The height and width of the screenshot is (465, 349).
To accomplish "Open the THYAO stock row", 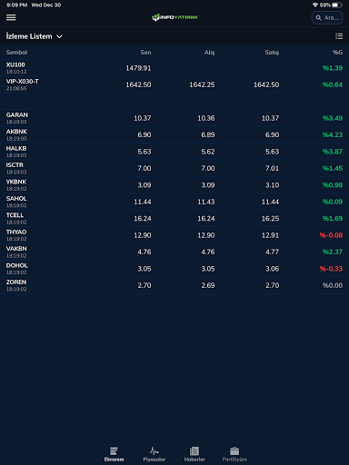I will pyautogui.click(x=174, y=235).
